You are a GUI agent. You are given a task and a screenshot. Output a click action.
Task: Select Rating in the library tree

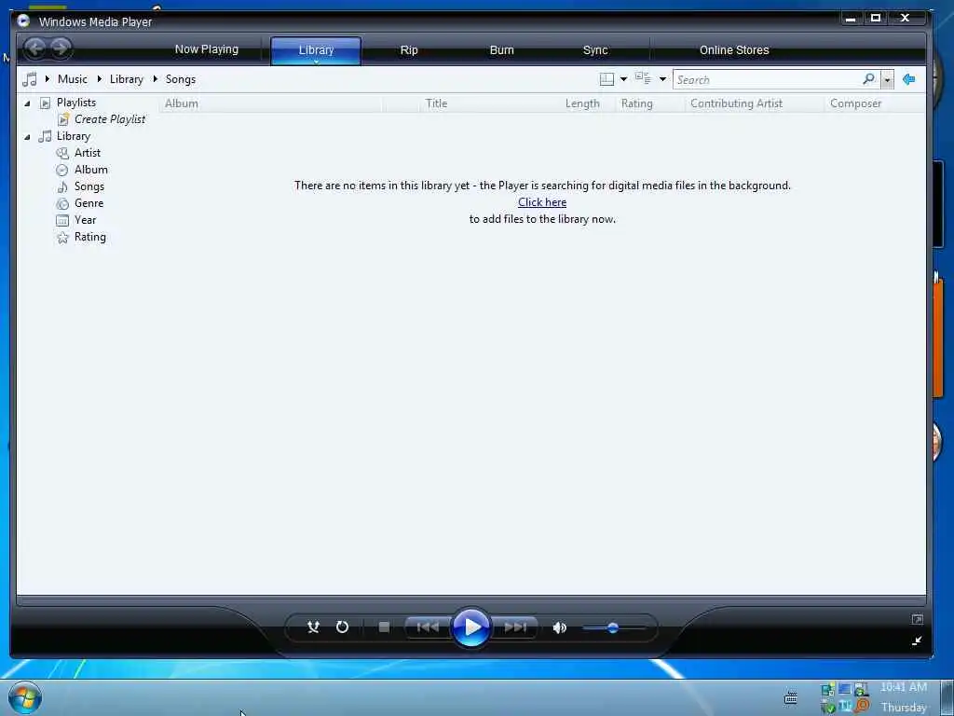[x=90, y=237]
